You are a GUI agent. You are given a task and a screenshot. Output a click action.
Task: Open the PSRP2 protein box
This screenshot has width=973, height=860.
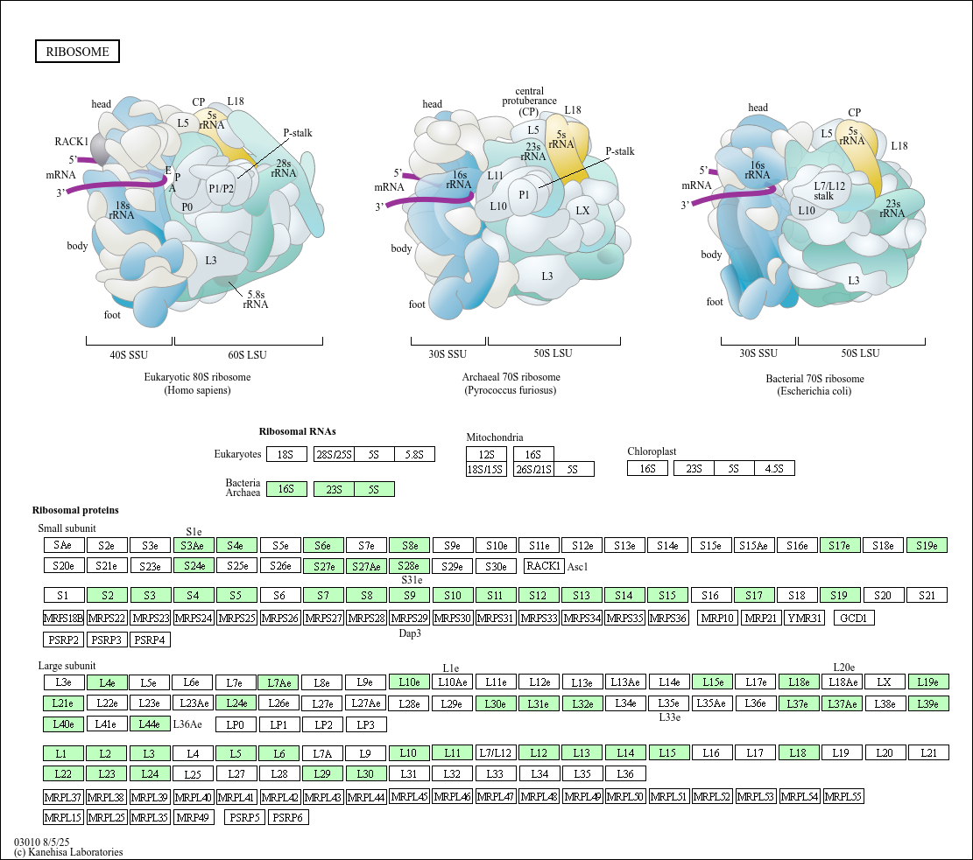point(63,640)
